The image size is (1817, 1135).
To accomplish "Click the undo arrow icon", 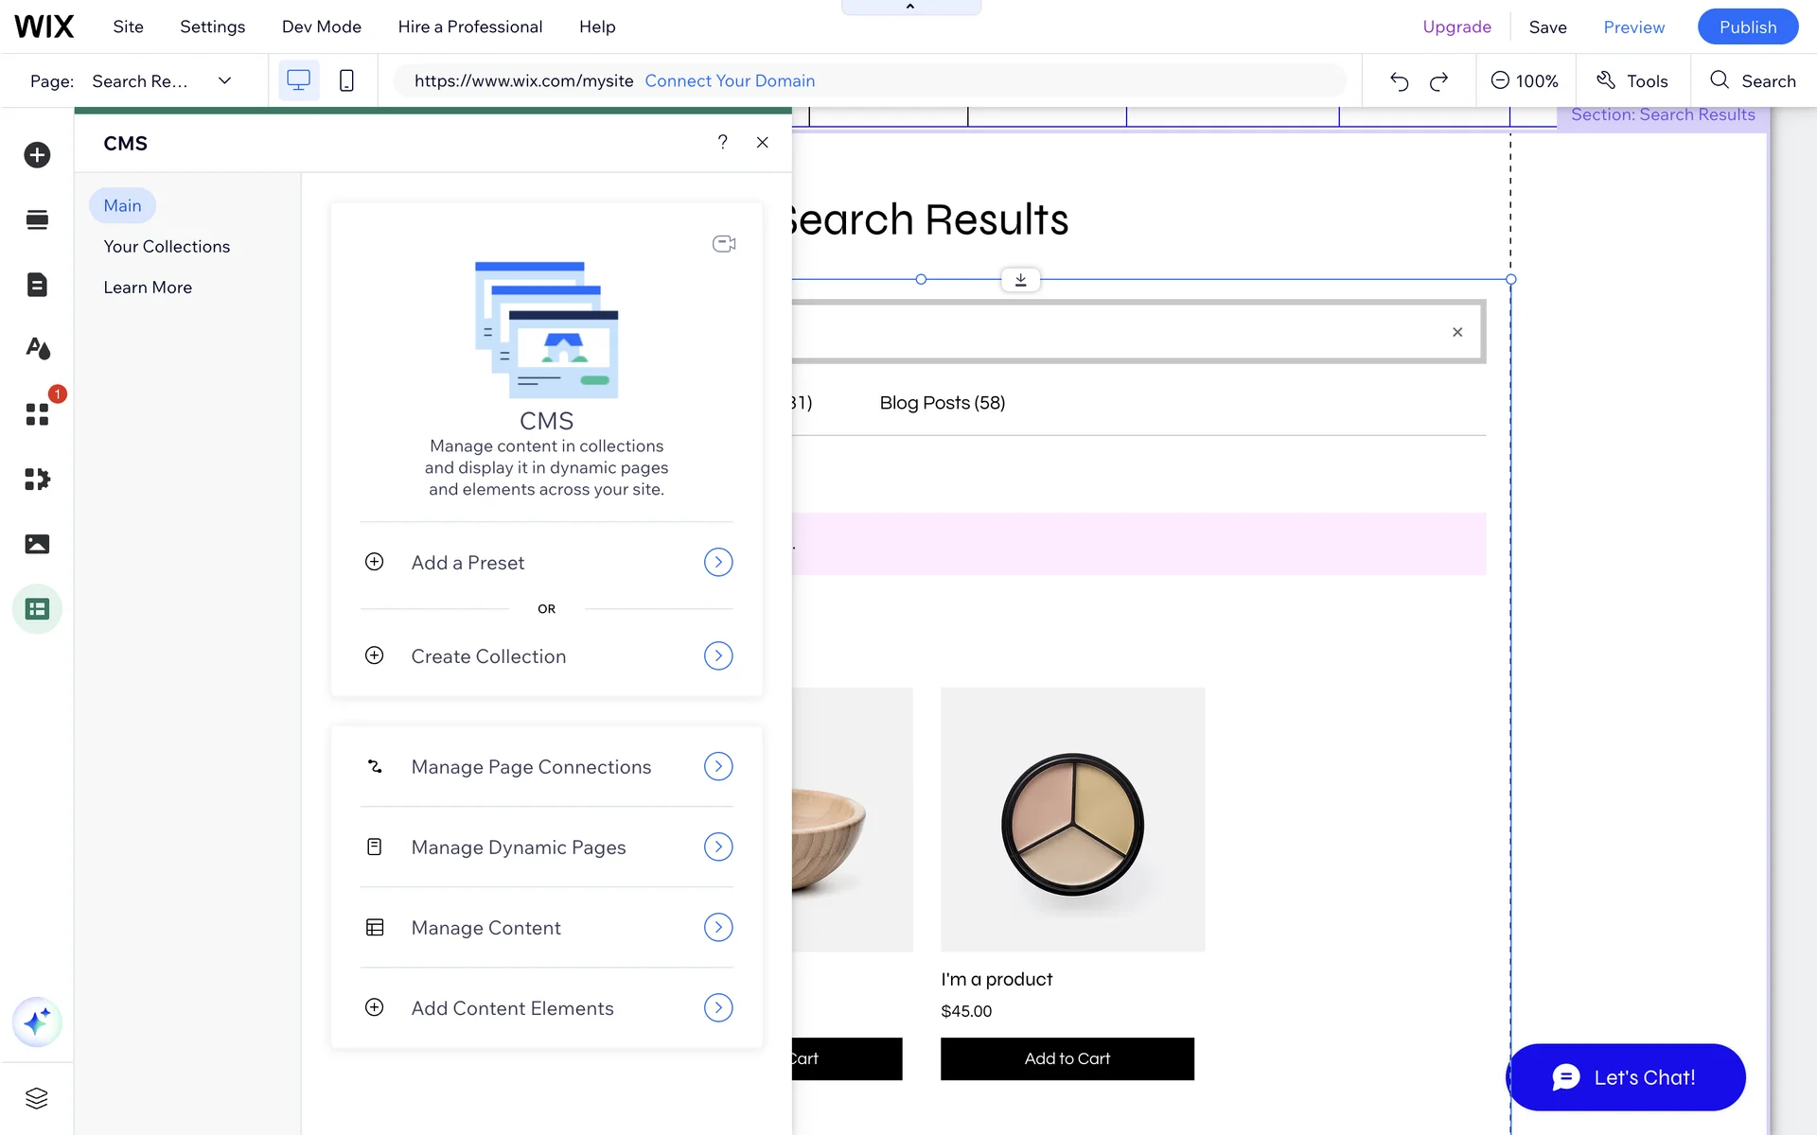I will click(x=1399, y=81).
